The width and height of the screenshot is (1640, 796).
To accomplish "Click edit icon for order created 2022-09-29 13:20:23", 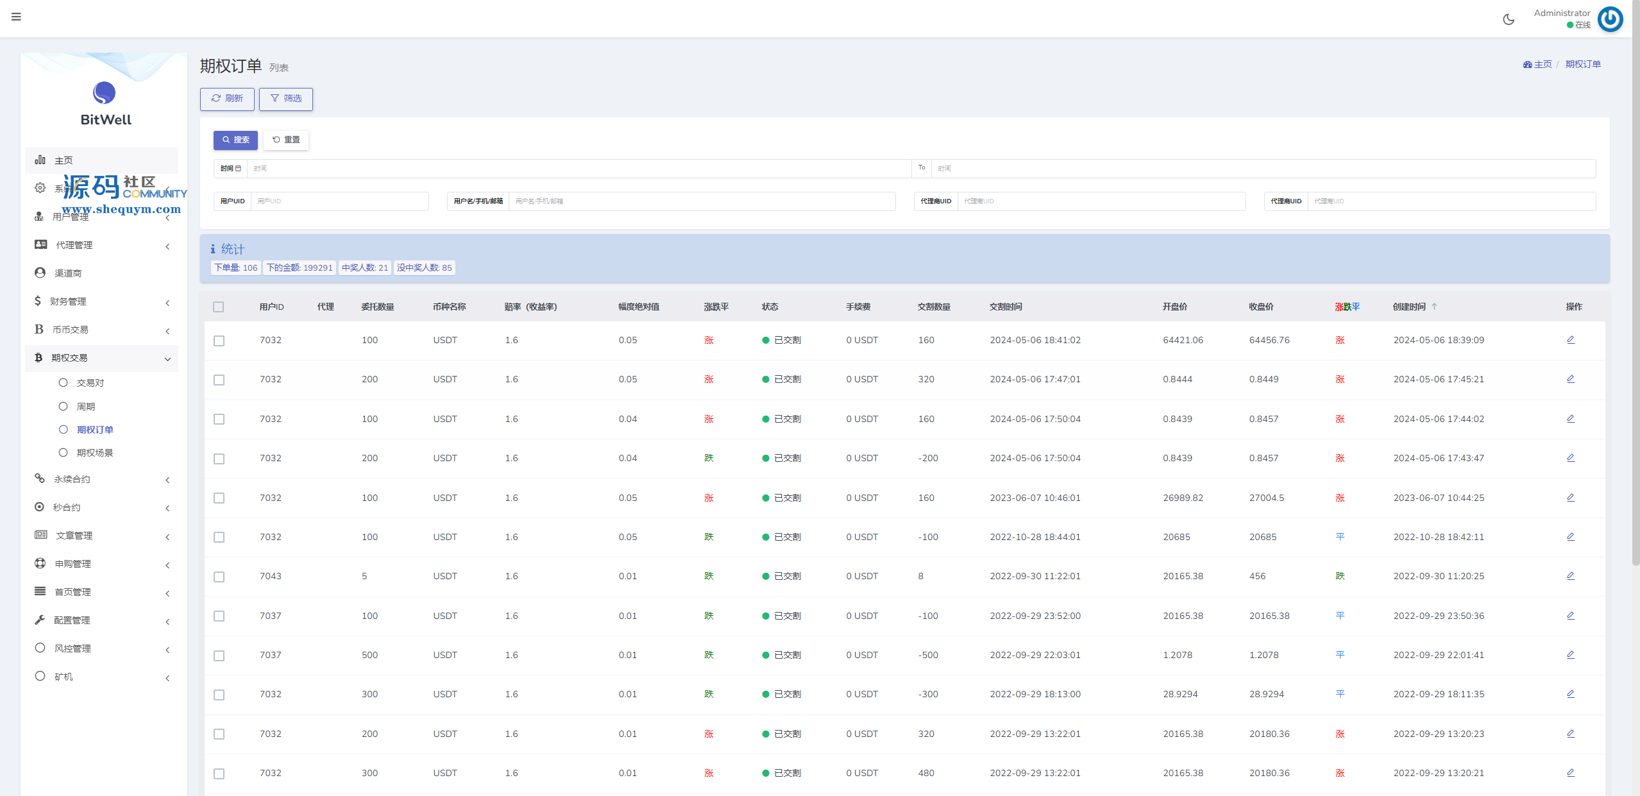I will [1571, 734].
